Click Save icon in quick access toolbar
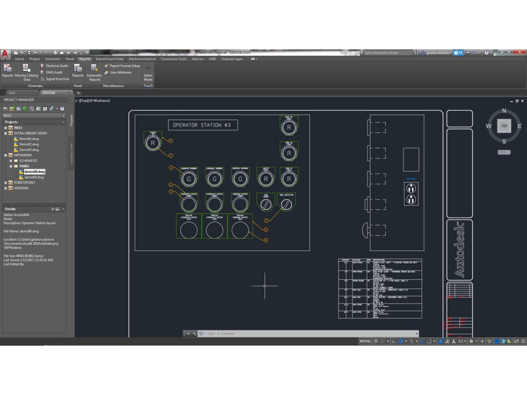Screen dimensions: 527x395 (x=29, y=53)
